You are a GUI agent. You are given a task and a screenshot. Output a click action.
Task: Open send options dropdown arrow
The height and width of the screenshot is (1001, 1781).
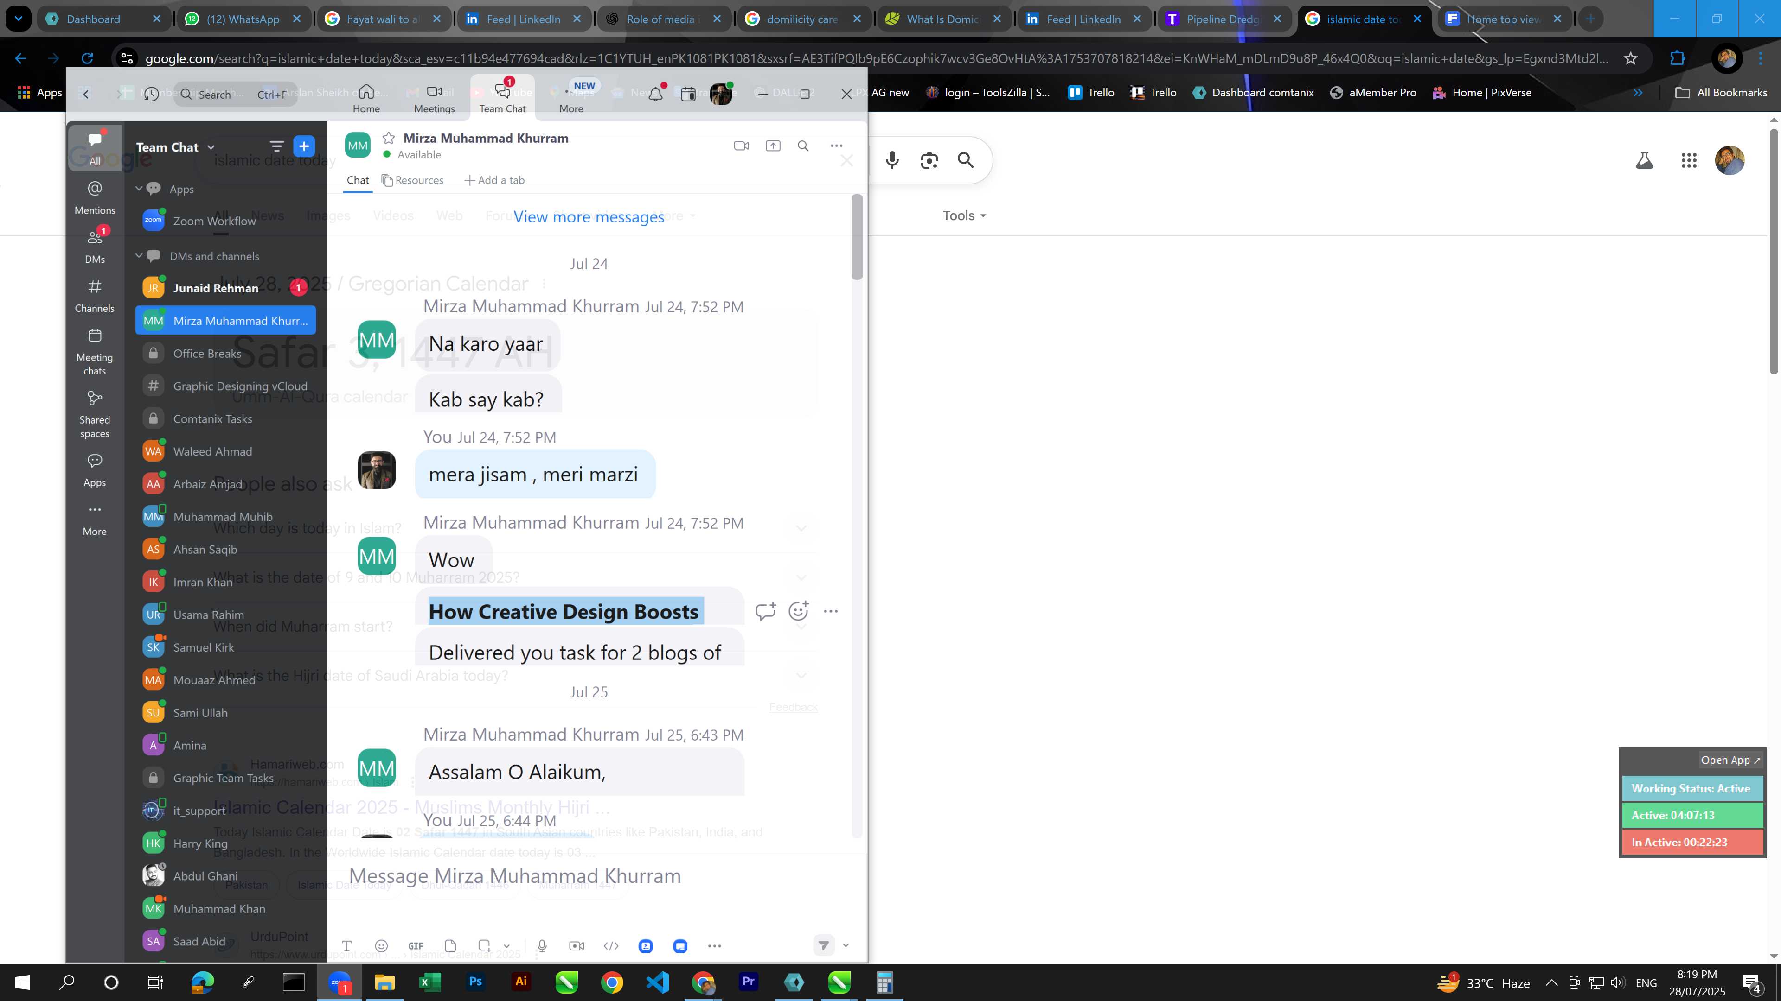pyautogui.click(x=846, y=946)
